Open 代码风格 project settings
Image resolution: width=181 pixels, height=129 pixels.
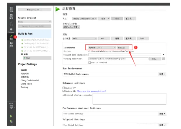pos(25,74)
